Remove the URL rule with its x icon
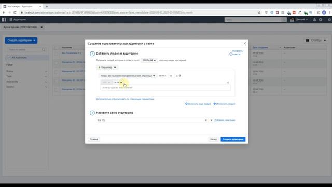The image size is (332, 187). click(x=228, y=83)
